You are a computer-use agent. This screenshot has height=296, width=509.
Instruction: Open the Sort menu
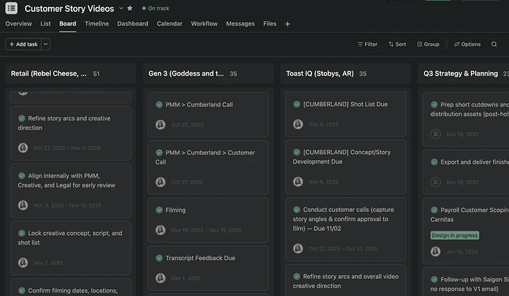coord(397,44)
